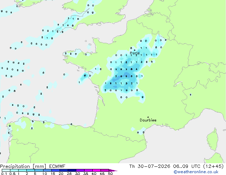Click the Dourbies location label
Image resolution: width=226 pixels, height=175 pixels.
pyautogui.click(x=148, y=120)
